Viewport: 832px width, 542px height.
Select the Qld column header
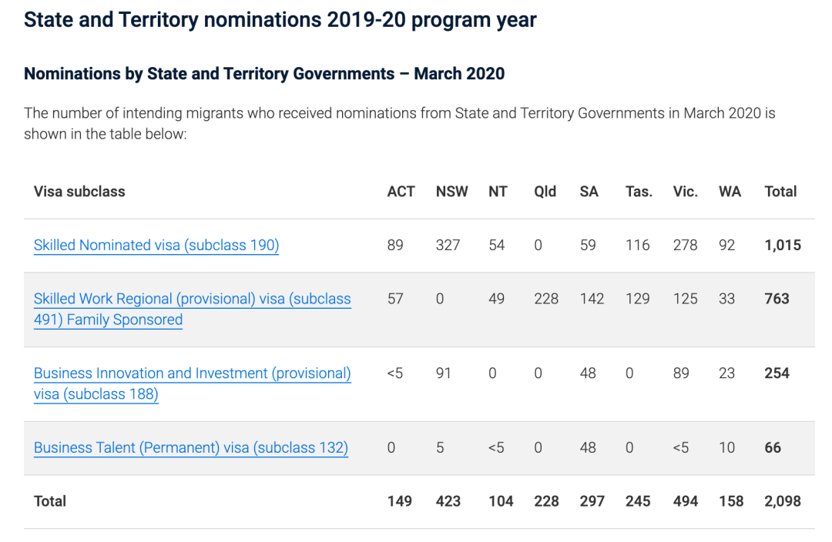[x=545, y=192]
